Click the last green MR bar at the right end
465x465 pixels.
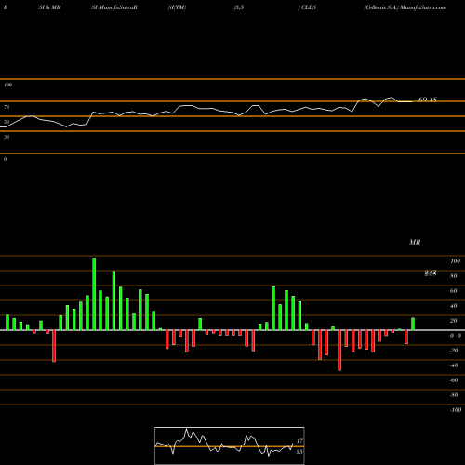[413, 324]
